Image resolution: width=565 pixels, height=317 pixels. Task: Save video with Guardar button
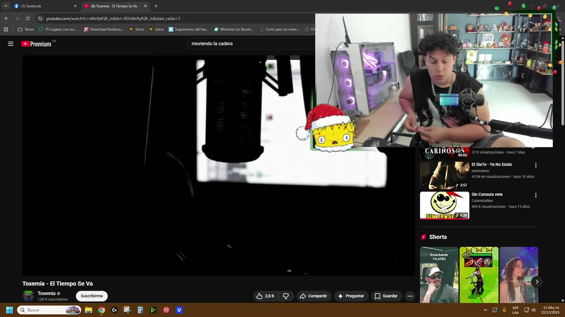pos(386,296)
